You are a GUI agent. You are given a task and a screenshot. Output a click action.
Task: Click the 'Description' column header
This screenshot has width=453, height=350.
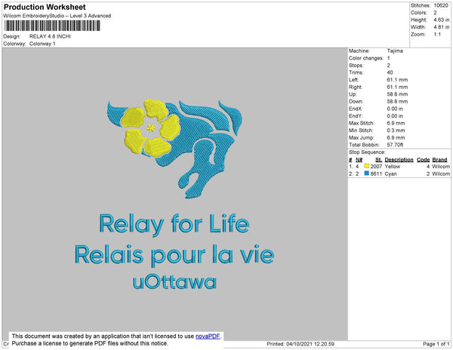pos(399,160)
